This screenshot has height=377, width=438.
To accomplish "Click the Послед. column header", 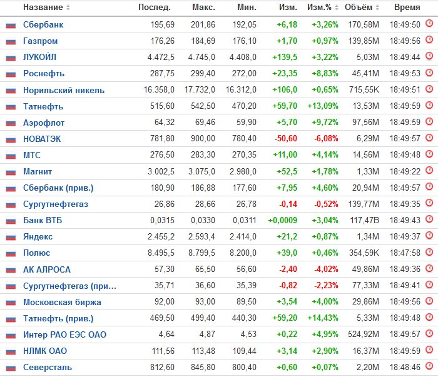I will coord(155,8).
